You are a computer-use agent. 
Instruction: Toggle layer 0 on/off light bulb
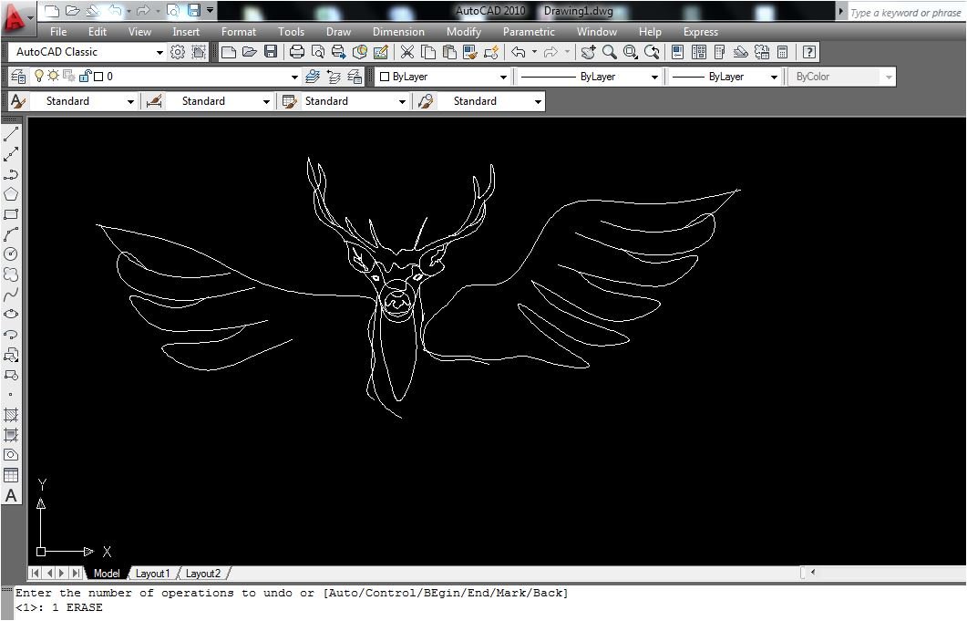[39, 76]
